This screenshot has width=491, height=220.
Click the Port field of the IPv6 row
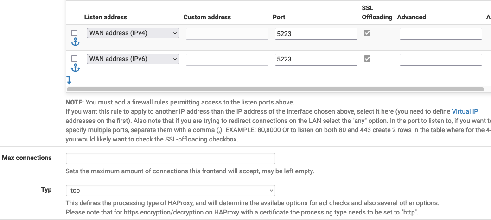coord(316,60)
